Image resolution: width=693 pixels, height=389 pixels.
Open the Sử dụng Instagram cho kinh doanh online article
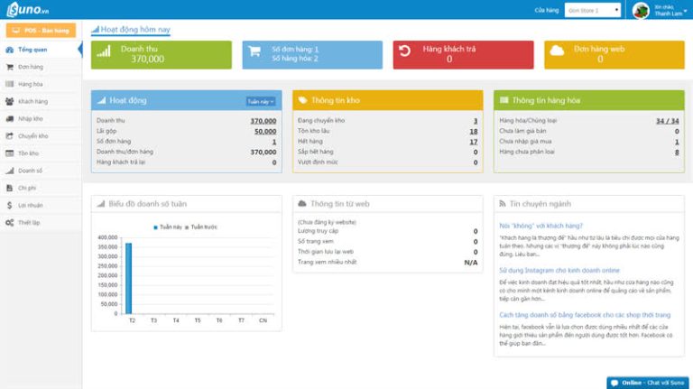[559, 270]
